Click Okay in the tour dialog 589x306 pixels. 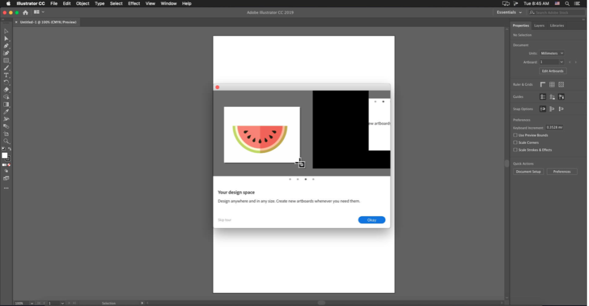pos(372,220)
